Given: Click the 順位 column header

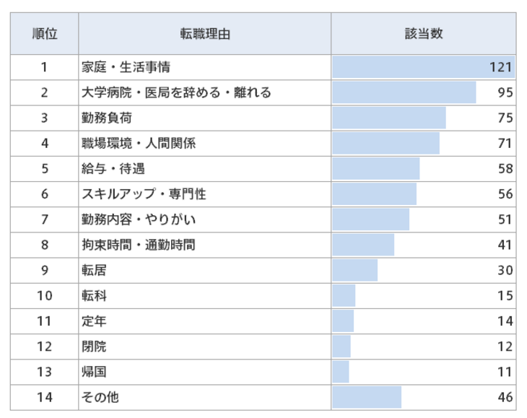Looking at the screenshot, I should 44,34.
